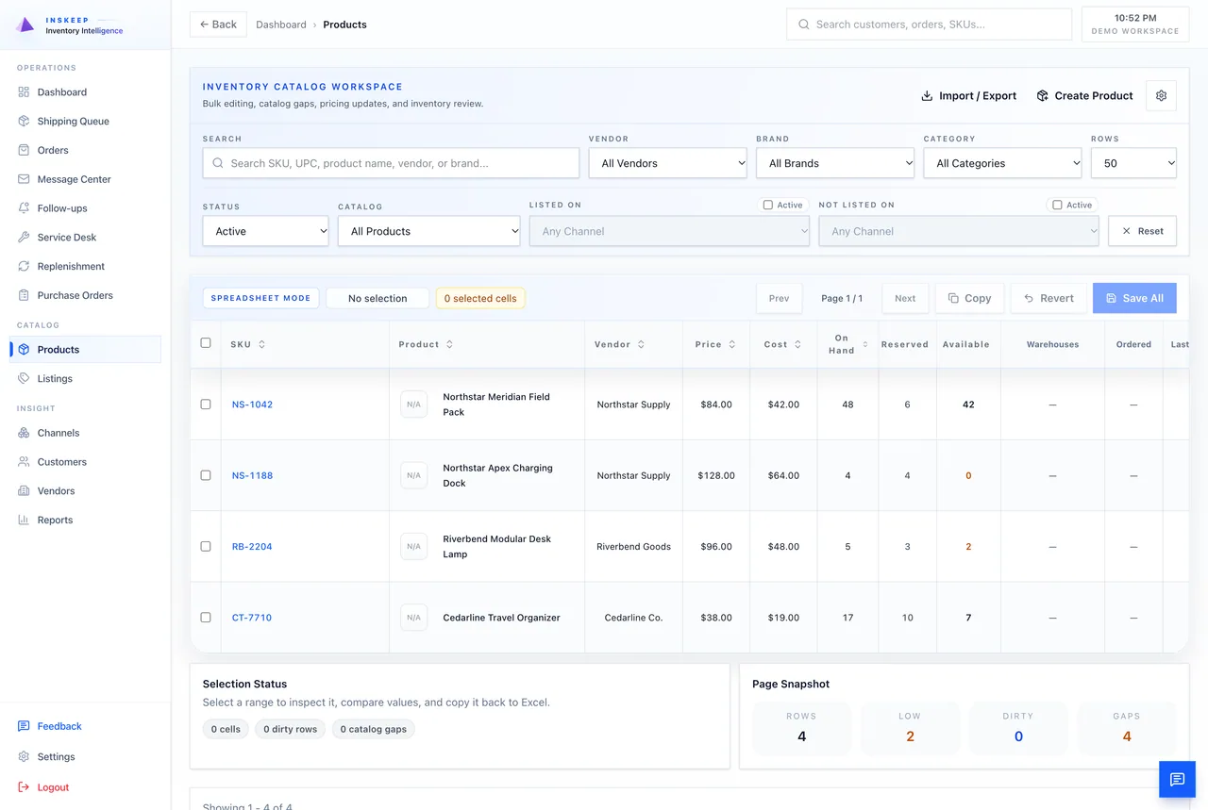
Task: Sort by SKU column arrows
Action: [261, 344]
